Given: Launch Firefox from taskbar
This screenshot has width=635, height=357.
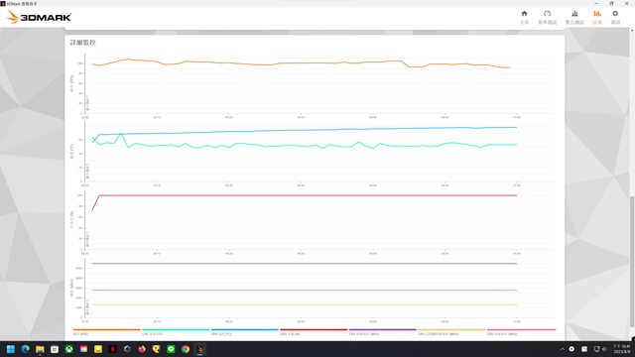Looking at the screenshot, I should click(142, 349).
